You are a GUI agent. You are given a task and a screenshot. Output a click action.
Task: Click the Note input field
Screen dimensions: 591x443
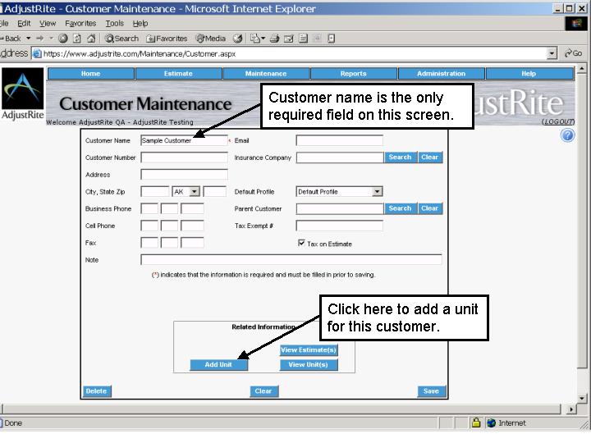291,259
